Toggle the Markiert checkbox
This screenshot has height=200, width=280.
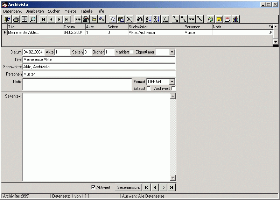coord(132,52)
